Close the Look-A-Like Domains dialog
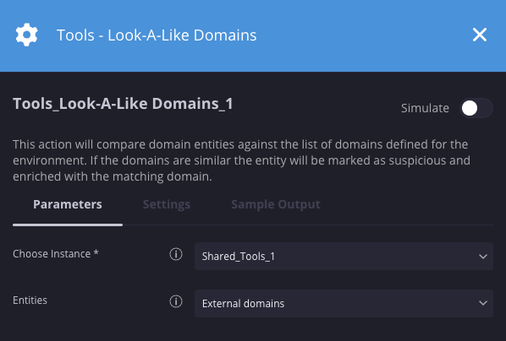The image size is (506, 341). tap(480, 35)
